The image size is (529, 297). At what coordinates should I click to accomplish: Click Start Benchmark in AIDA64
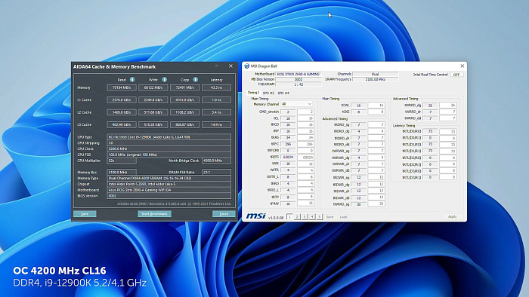click(x=154, y=214)
